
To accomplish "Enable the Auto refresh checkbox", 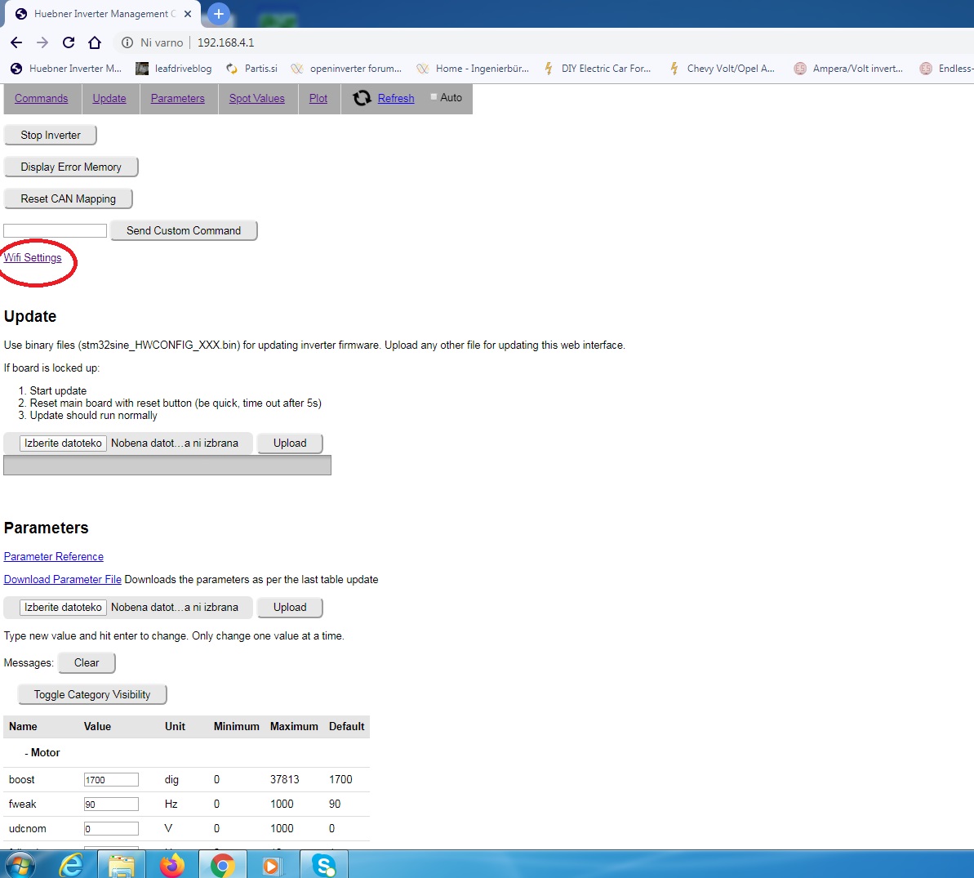I will [x=434, y=97].
